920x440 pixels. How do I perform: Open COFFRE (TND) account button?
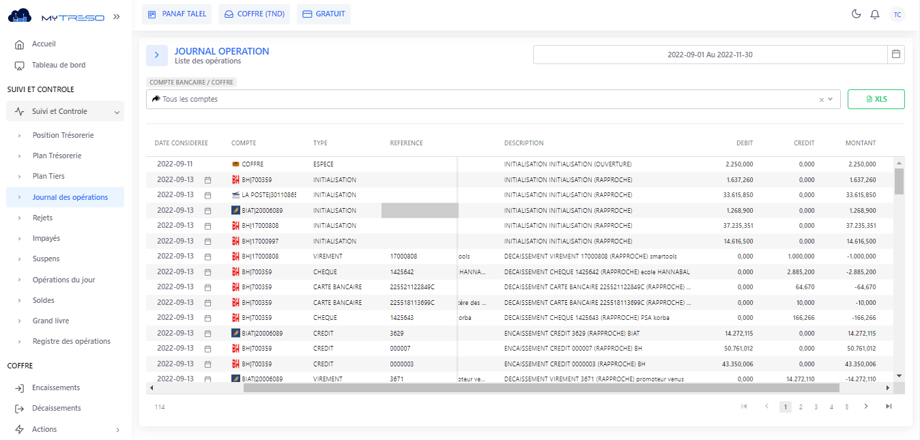point(254,14)
